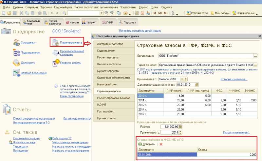Click the Должности icon
The image size is (262, 161).
(x=17, y=63)
